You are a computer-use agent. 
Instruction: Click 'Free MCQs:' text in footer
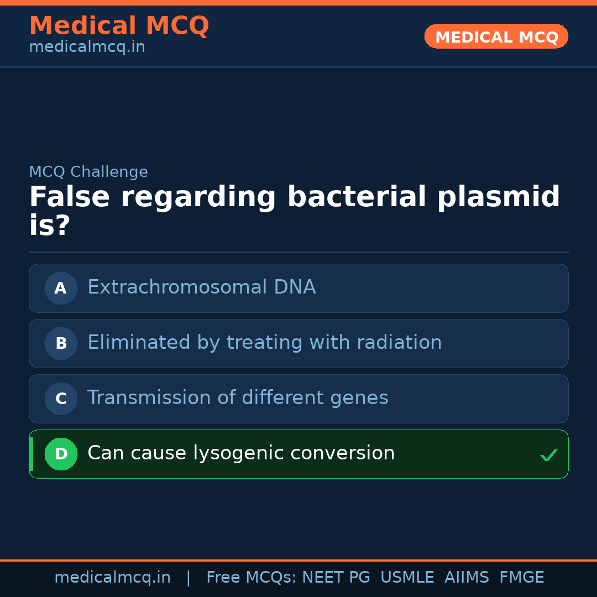[251, 578]
